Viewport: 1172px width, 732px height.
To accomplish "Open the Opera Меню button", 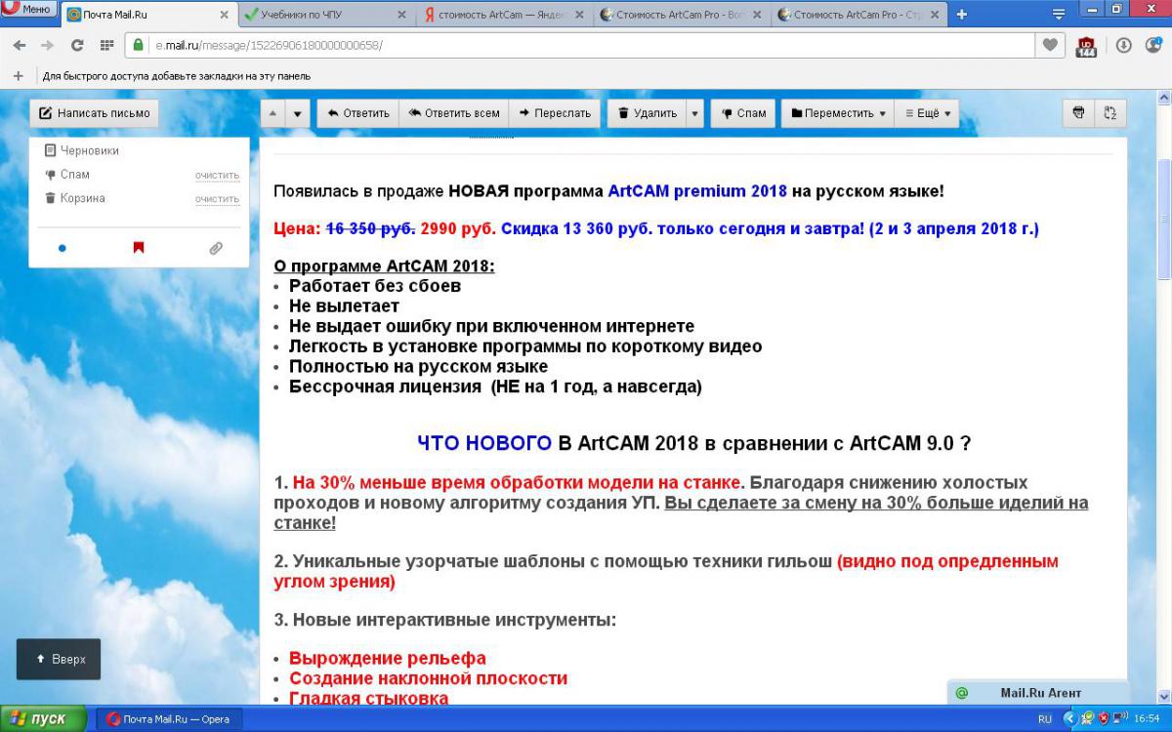I will (27, 10).
